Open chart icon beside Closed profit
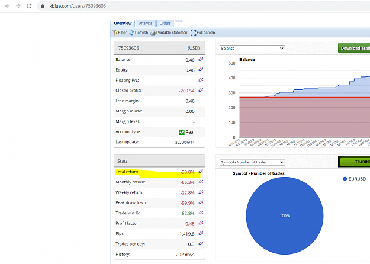The width and height of the screenshot is (370, 264). tap(201, 90)
